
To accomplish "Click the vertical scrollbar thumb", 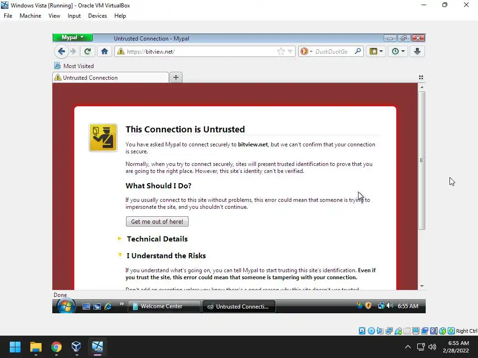I will [x=422, y=160].
